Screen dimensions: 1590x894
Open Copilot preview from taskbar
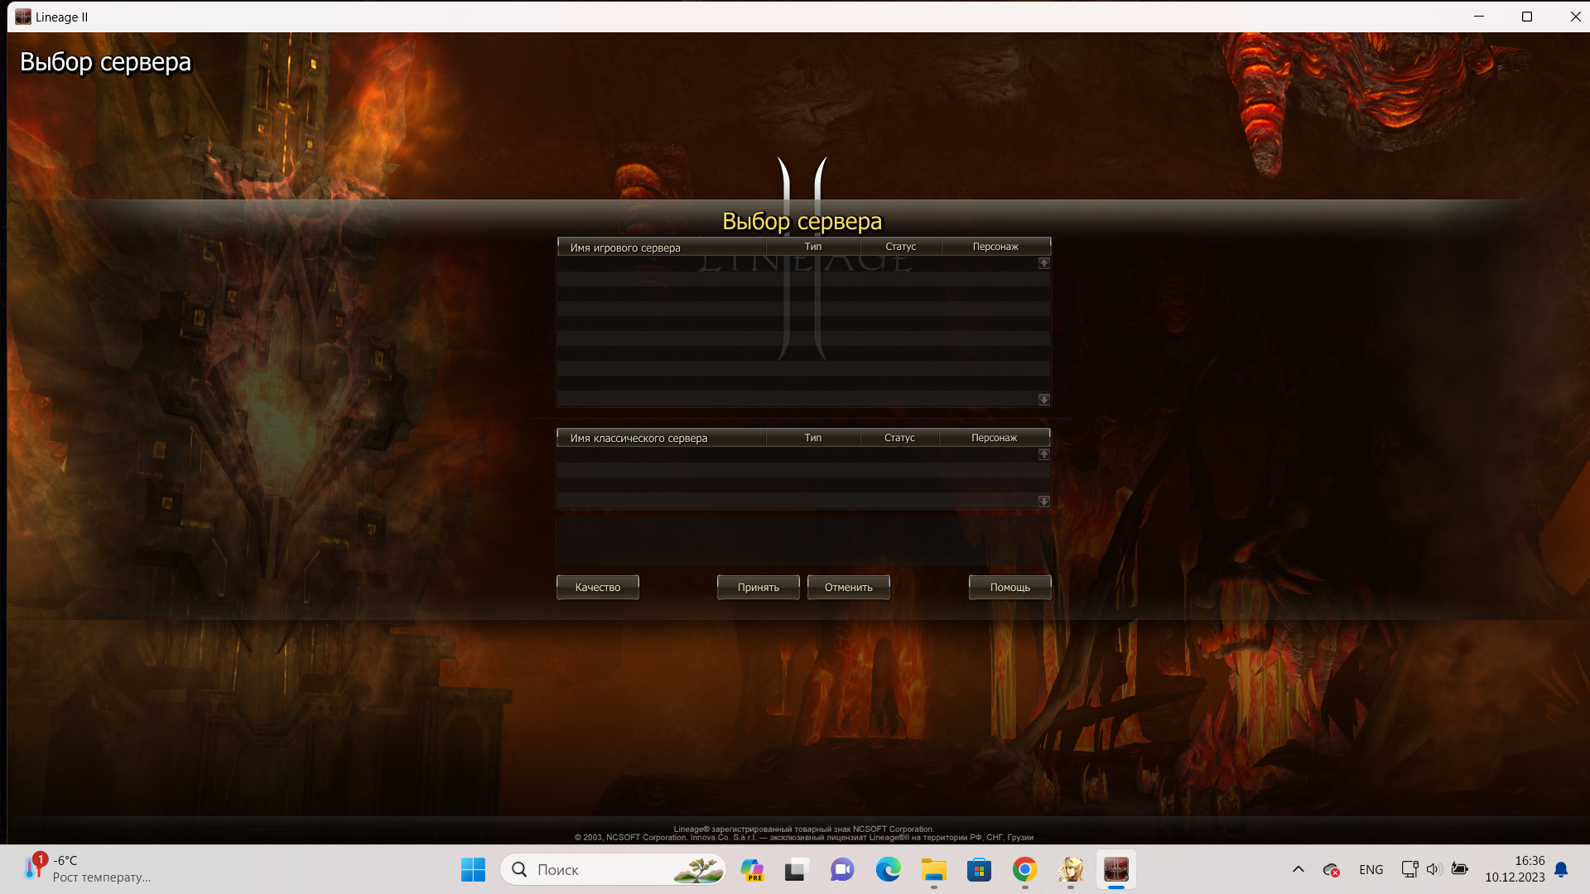click(x=752, y=870)
